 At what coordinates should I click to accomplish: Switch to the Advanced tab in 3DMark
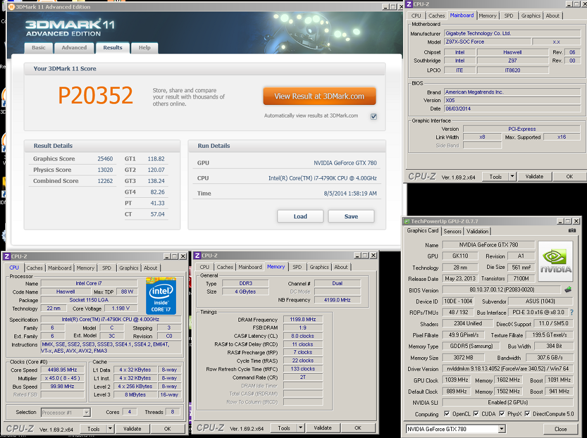[x=74, y=48]
